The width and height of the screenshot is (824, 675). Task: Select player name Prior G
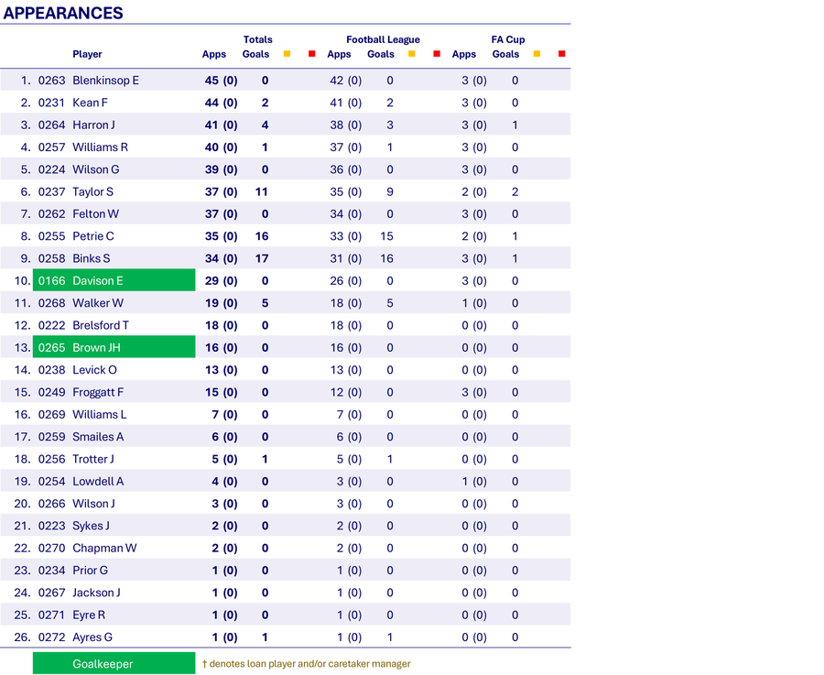pos(91,570)
